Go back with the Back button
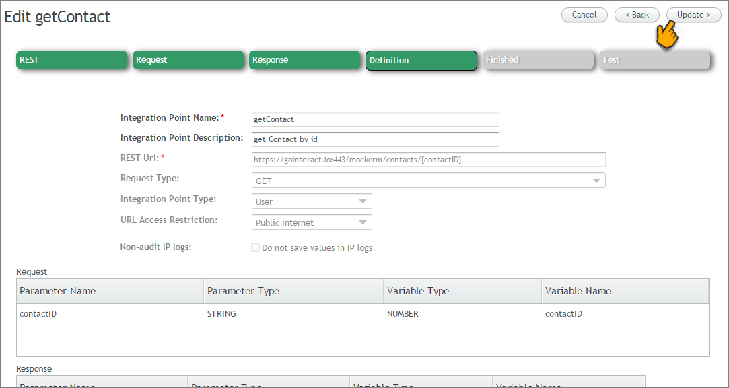 [637, 15]
